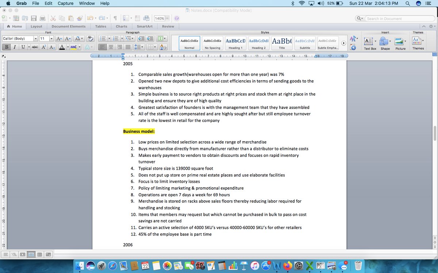Open bulleted list style dropdown arrow
The image size is (438, 273).
point(109,39)
